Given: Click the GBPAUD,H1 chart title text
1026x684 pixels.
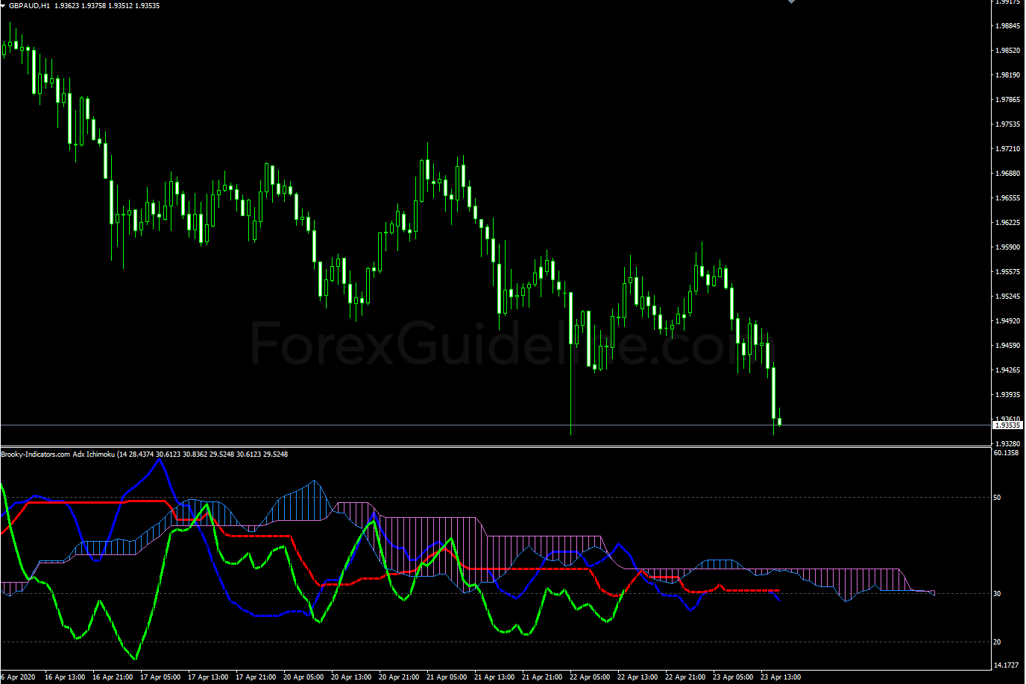Looking at the screenshot, I should pos(30,6).
